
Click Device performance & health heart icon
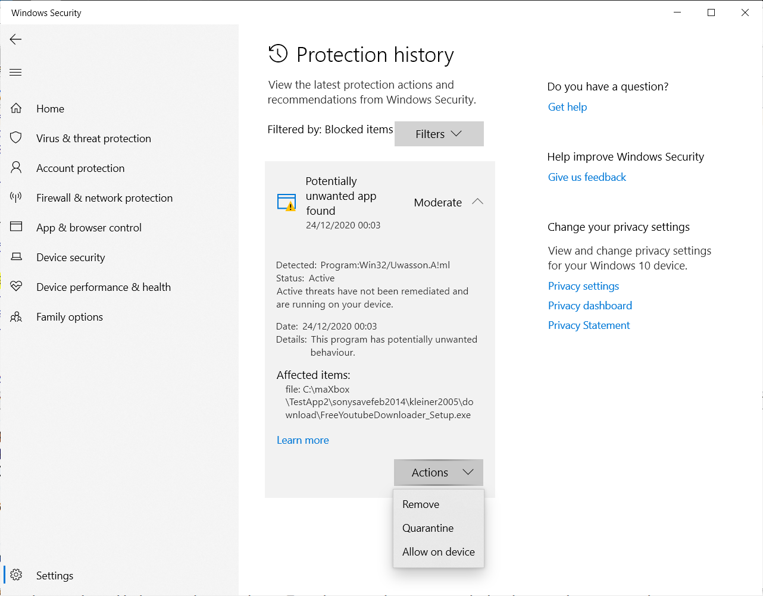[x=16, y=287]
